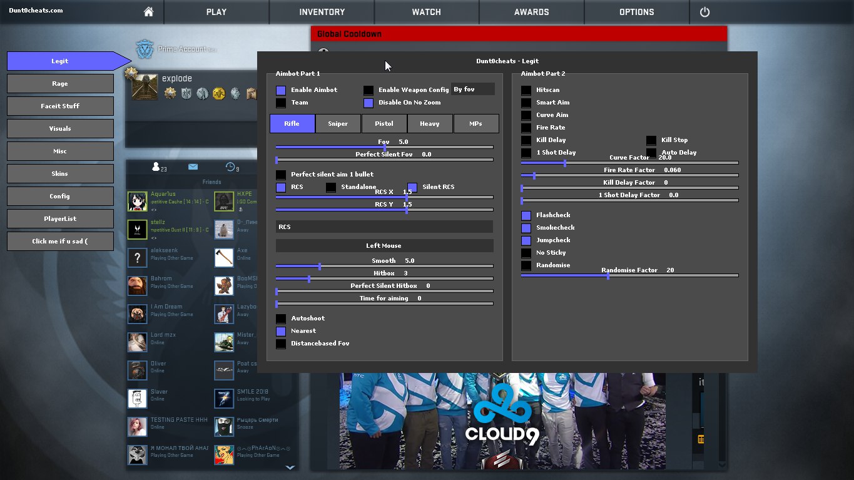Switch to the Sniper weapon tab
The width and height of the screenshot is (854, 480).
click(338, 123)
